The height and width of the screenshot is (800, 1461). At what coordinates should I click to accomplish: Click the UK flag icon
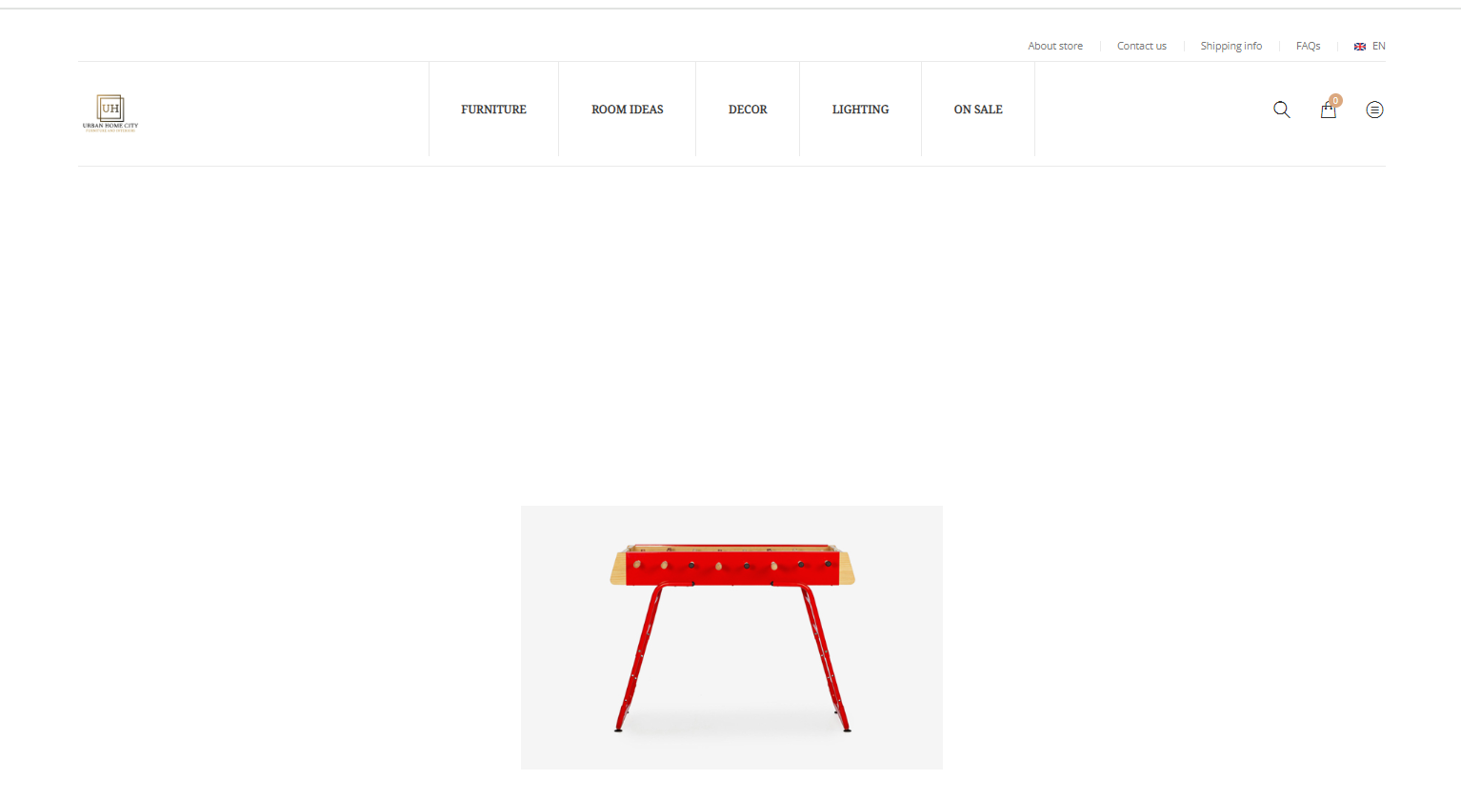(1360, 47)
